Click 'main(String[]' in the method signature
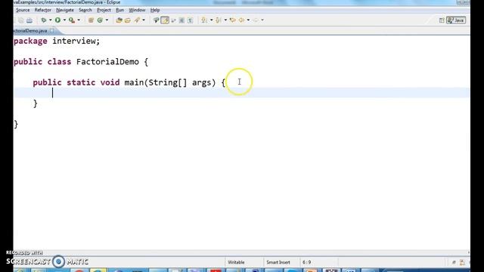This screenshot has width=484, height=272. point(156,82)
